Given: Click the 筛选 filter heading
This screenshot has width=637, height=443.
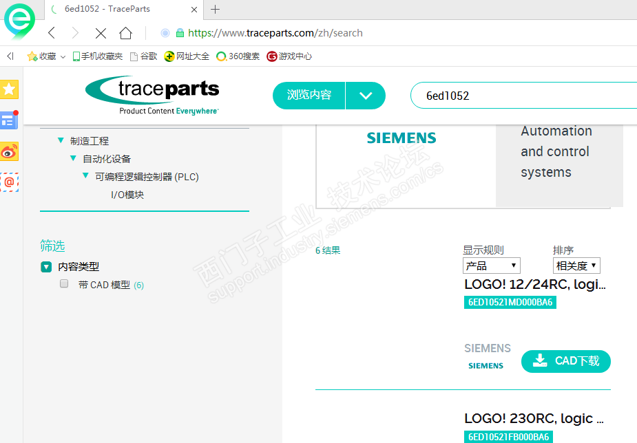Looking at the screenshot, I should (52, 246).
